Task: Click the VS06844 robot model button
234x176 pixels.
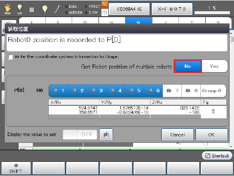Action: (x=129, y=9)
